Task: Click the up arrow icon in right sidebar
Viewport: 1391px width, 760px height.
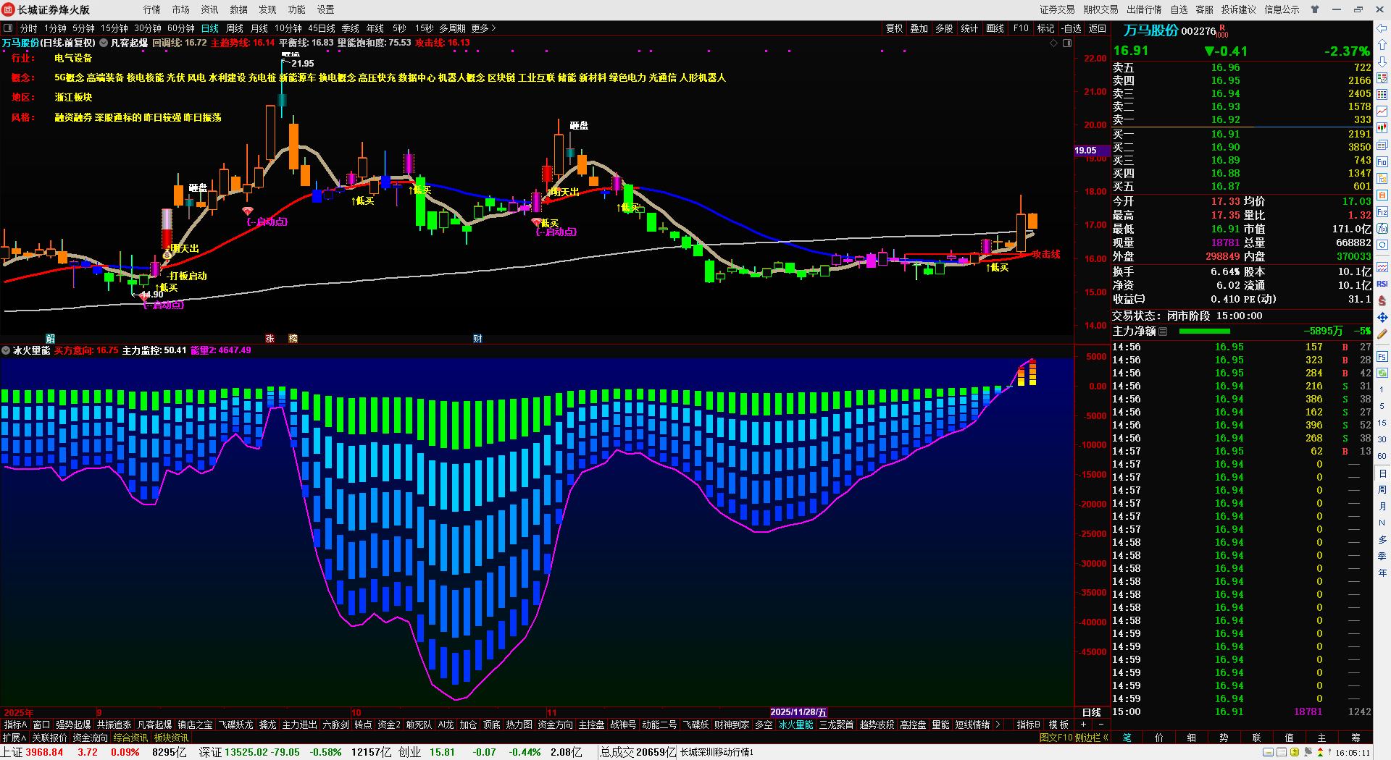Action: point(1382,45)
